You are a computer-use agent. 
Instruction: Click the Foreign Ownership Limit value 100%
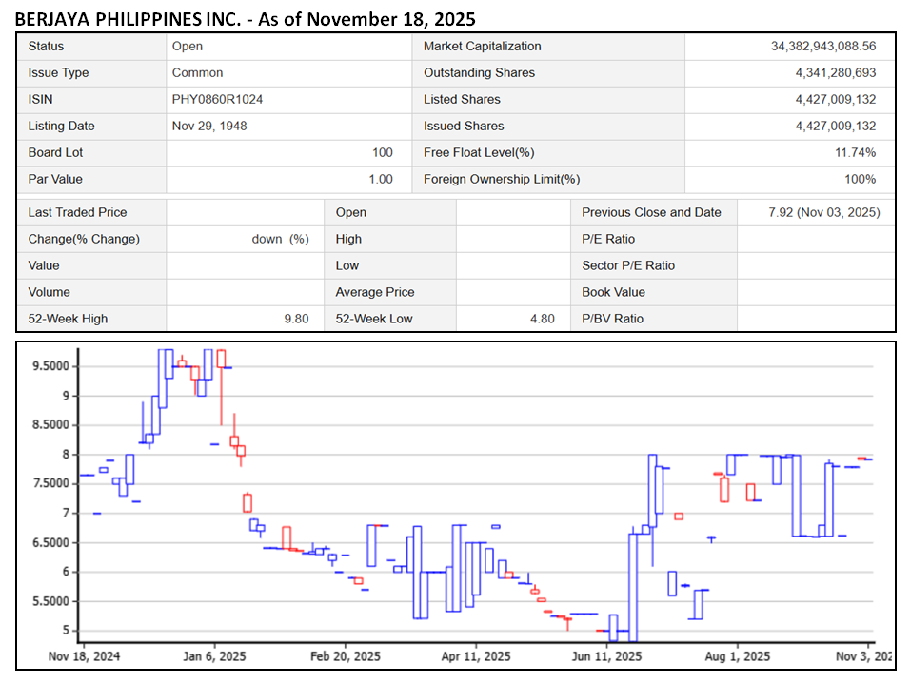pos(860,180)
